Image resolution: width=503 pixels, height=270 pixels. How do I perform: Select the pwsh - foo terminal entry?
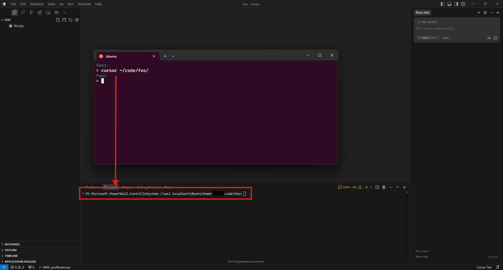tap(350, 187)
